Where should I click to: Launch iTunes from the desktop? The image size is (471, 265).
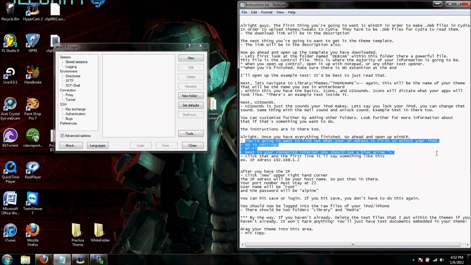coord(10,233)
